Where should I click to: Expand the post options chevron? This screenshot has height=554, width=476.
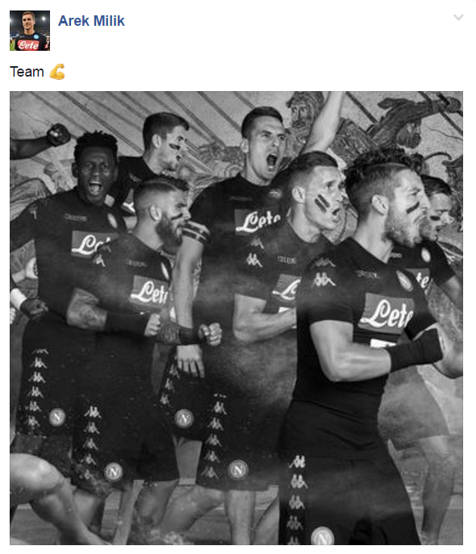coord(458,17)
